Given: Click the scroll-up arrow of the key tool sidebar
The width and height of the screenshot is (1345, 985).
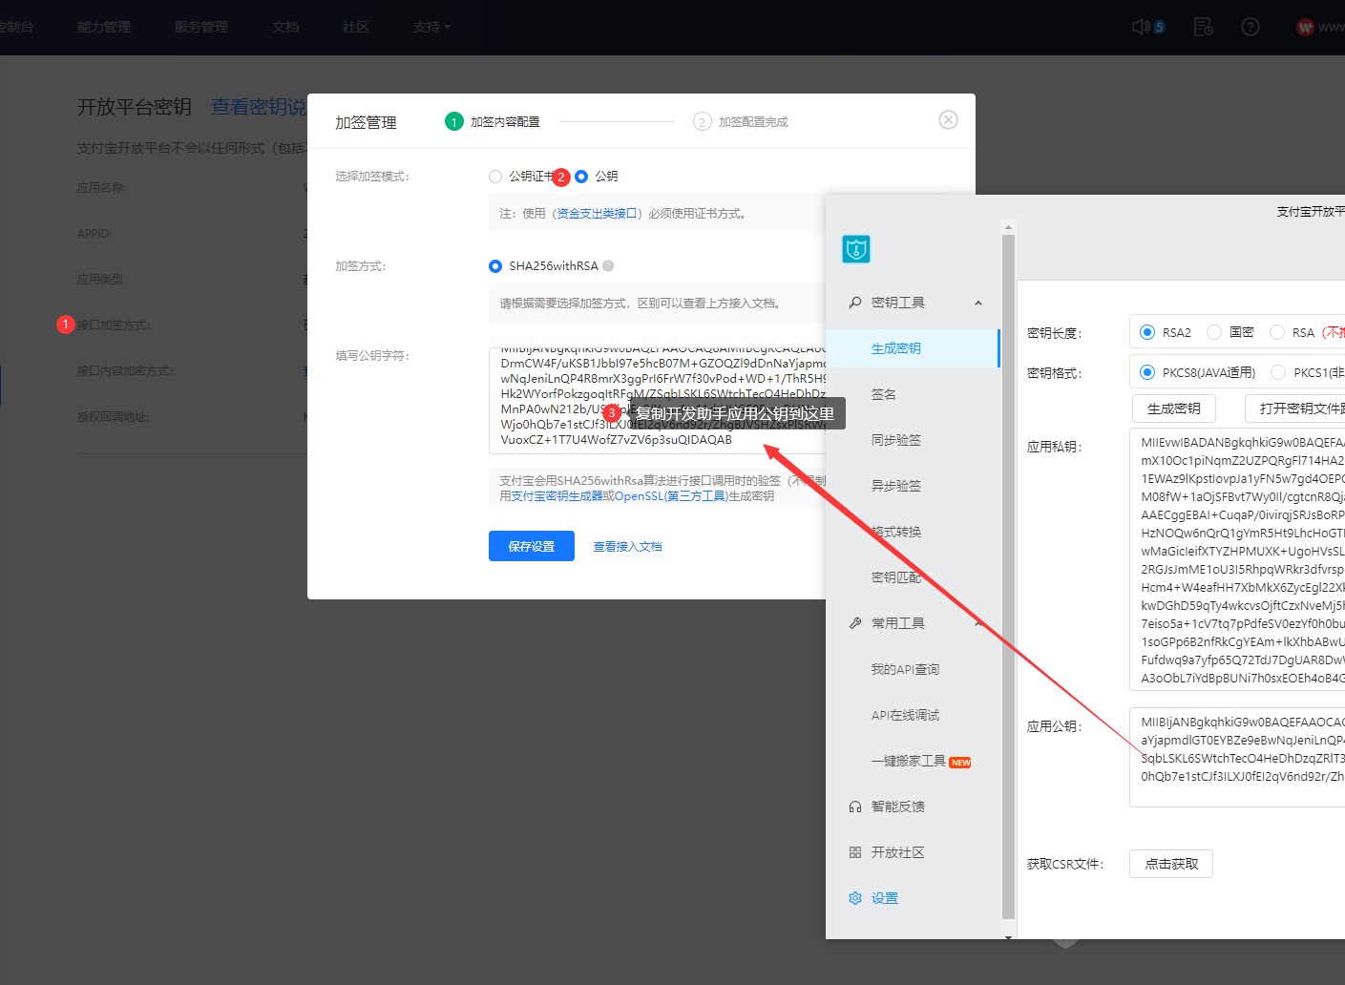Looking at the screenshot, I should [x=1008, y=227].
